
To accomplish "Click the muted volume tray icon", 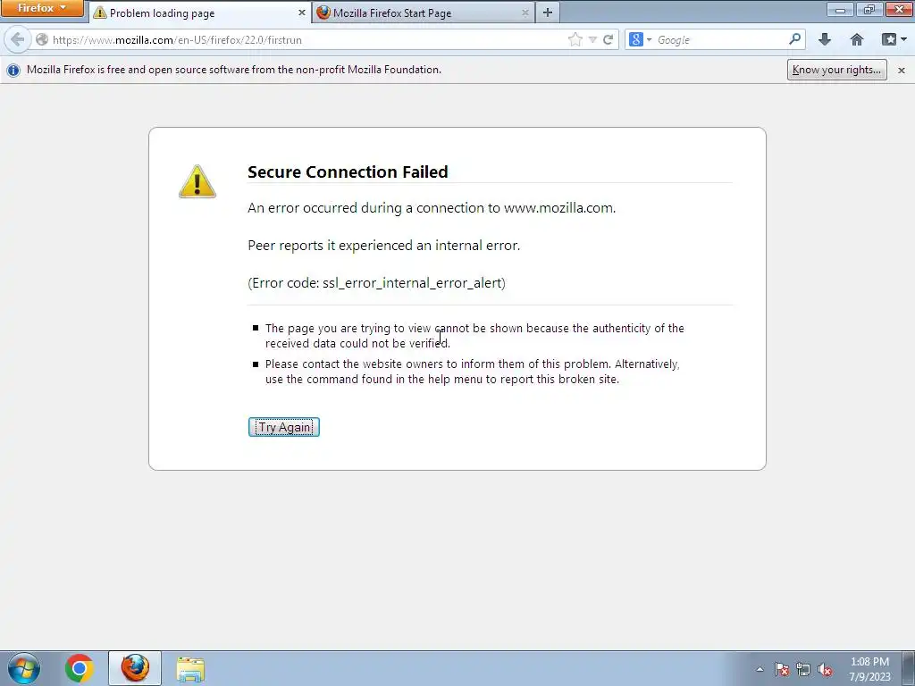I will (x=825, y=669).
